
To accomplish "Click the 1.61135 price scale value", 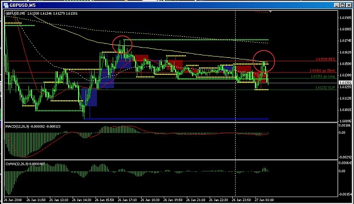I will 346,98.
